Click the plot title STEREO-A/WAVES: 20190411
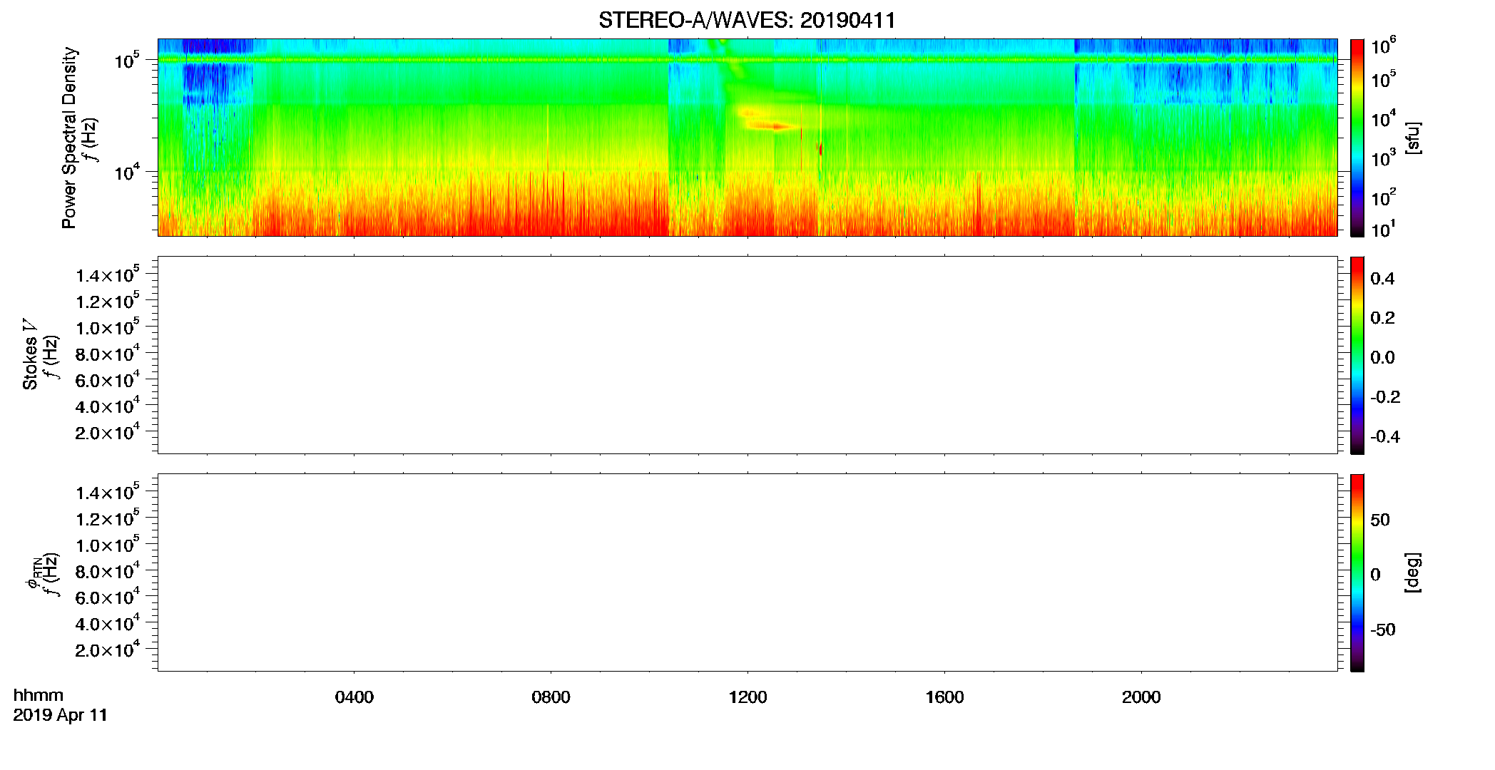The image size is (1495, 770). tap(747, 20)
